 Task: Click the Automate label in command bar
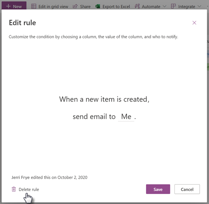(151, 6)
